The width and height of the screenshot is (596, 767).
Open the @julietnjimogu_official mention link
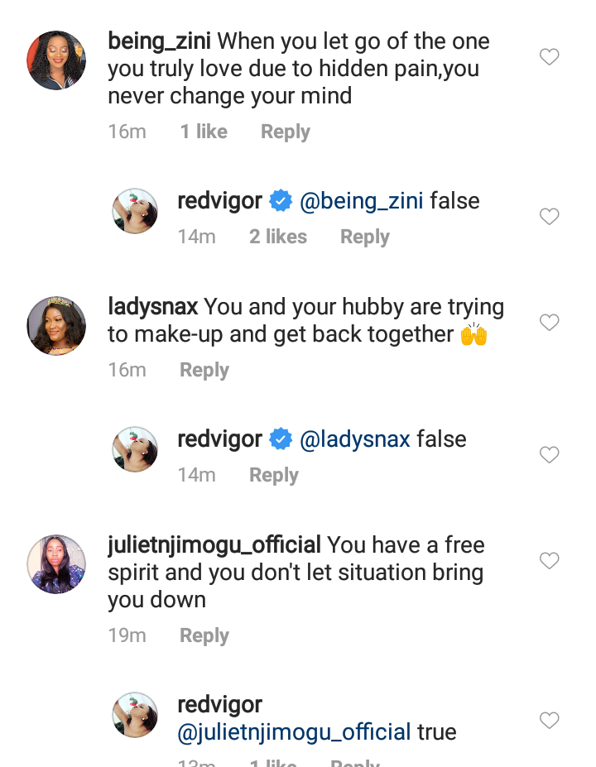point(294,732)
